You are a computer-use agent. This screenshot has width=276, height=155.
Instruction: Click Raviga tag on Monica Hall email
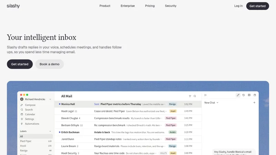pos(172,104)
